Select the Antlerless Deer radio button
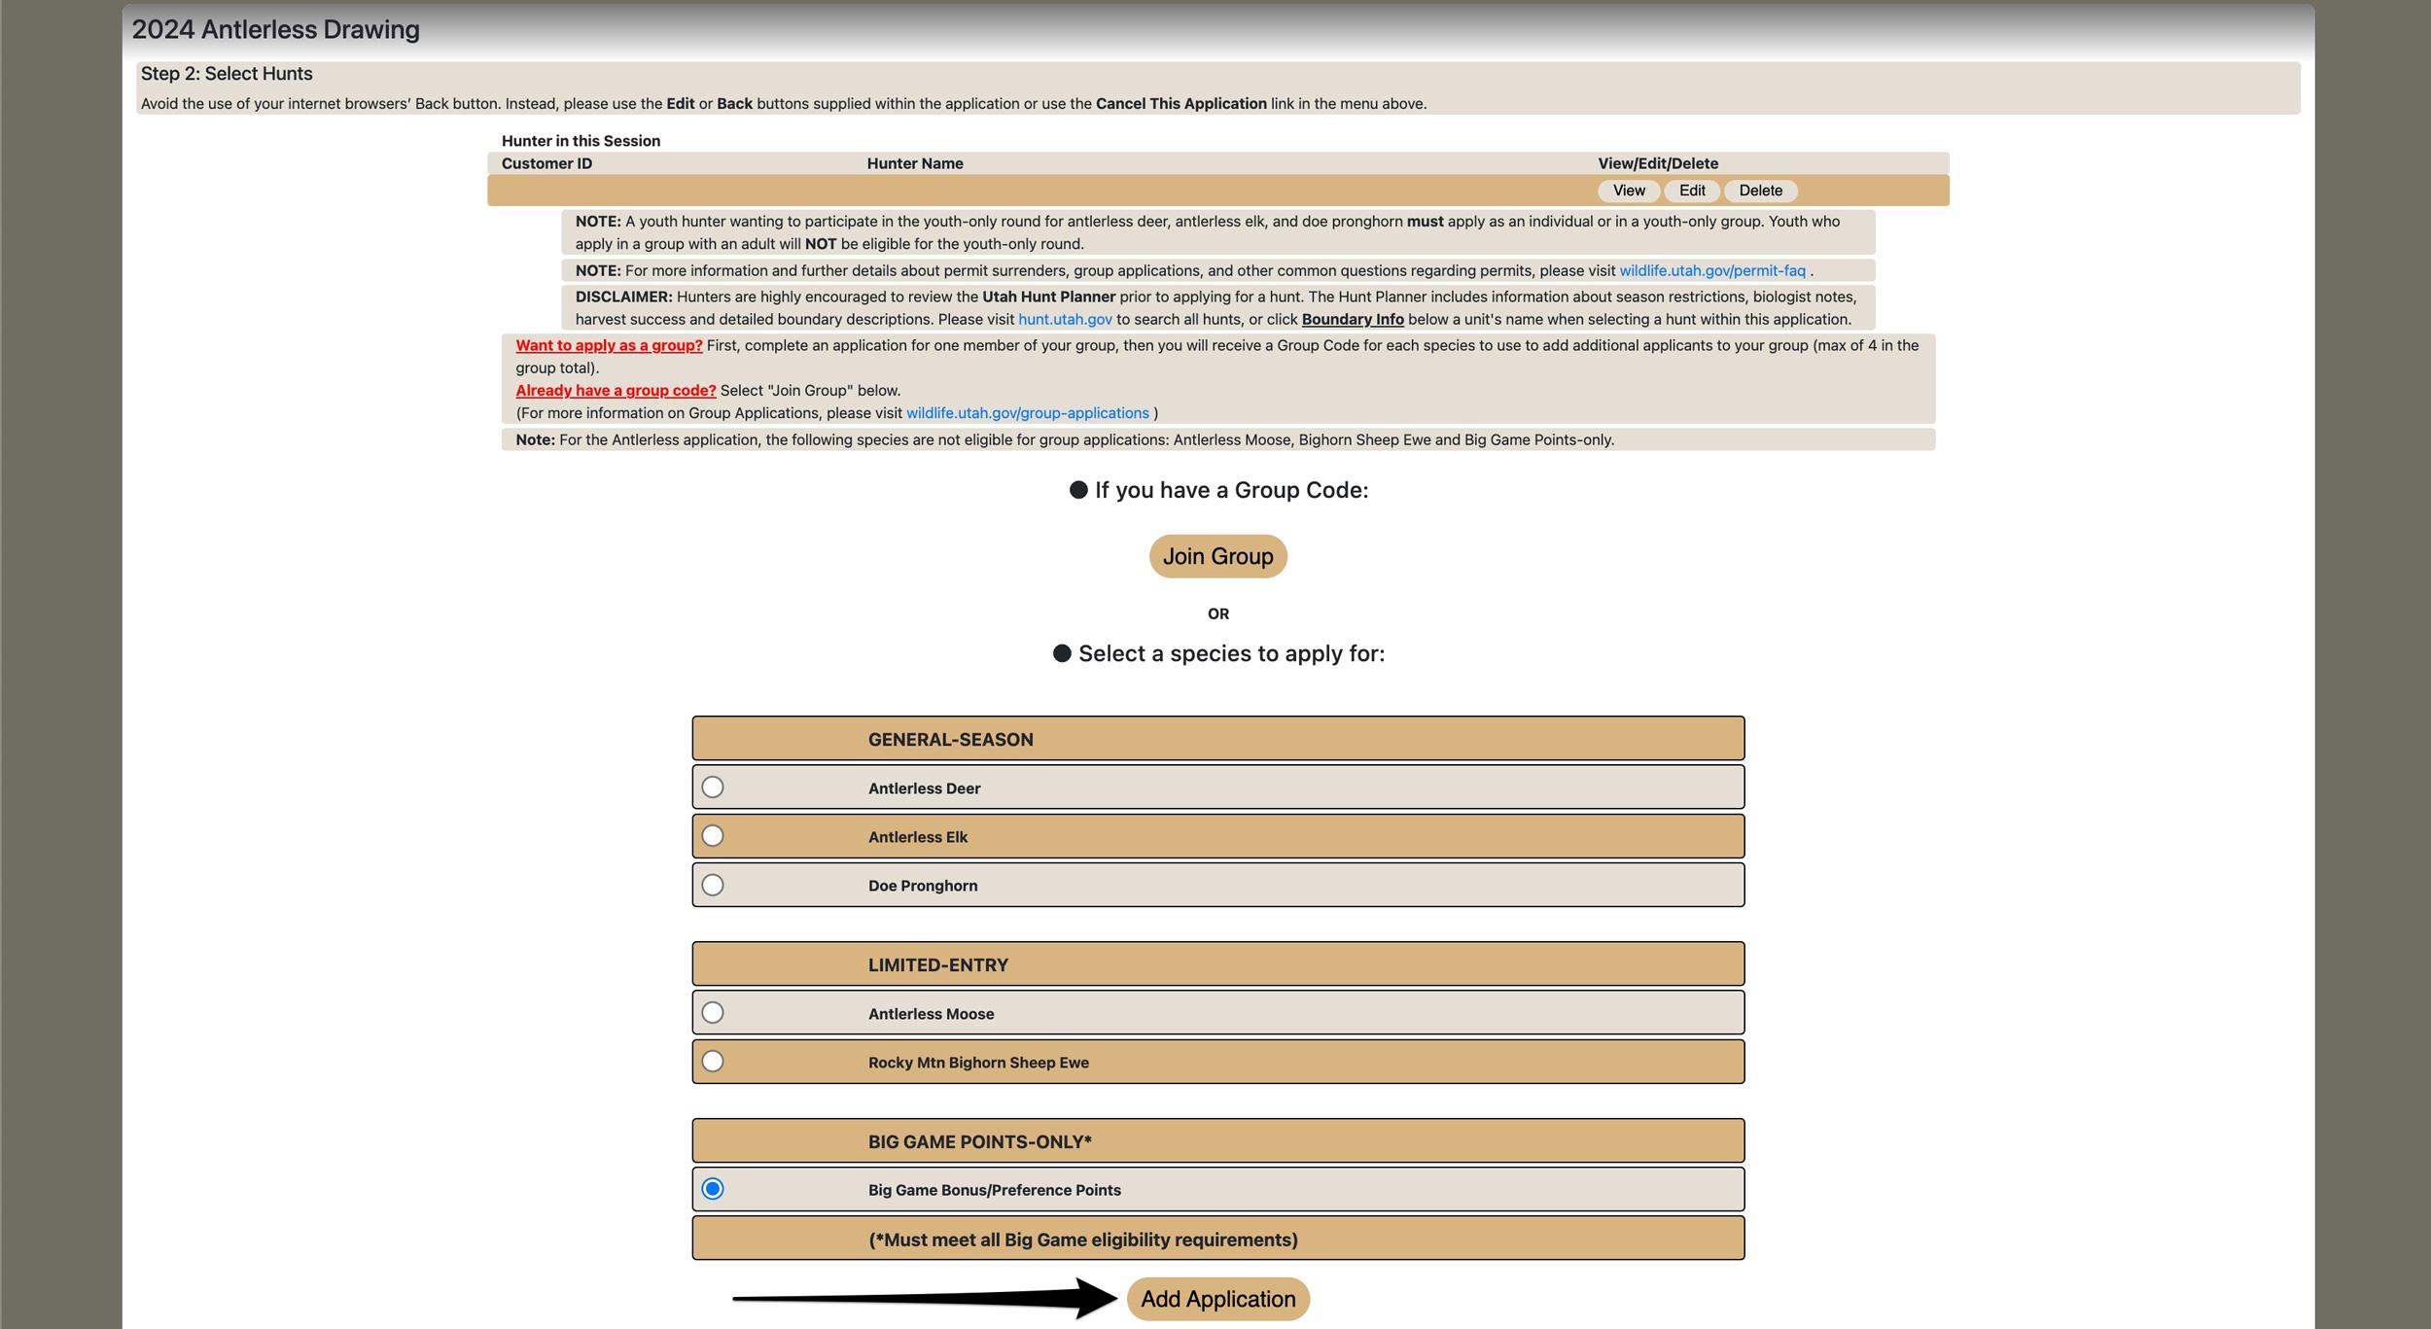The width and height of the screenshot is (2431, 1329). (713, 787)
